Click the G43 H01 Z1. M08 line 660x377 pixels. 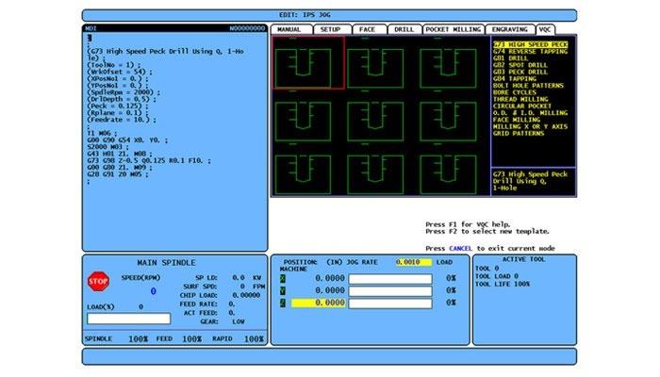(x=120, y=154)
